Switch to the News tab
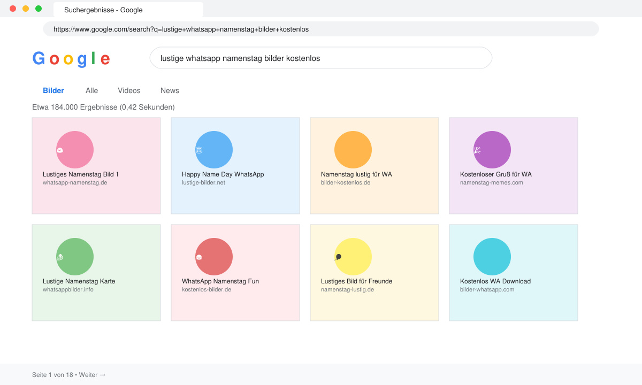Image resolution: width=642 pixels, height=385 pixels. 170,90
